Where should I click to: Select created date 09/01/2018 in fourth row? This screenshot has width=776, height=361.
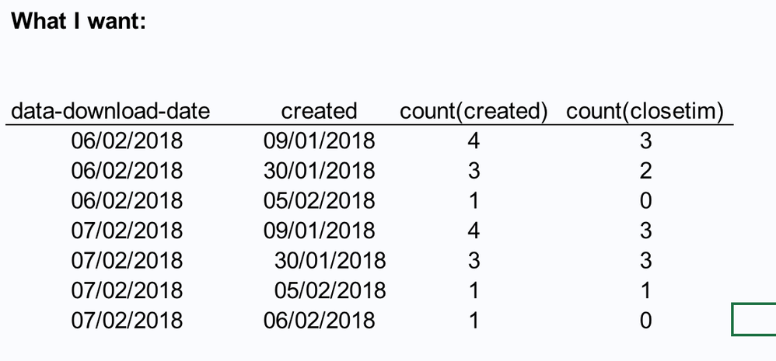[x=319, y=231]
